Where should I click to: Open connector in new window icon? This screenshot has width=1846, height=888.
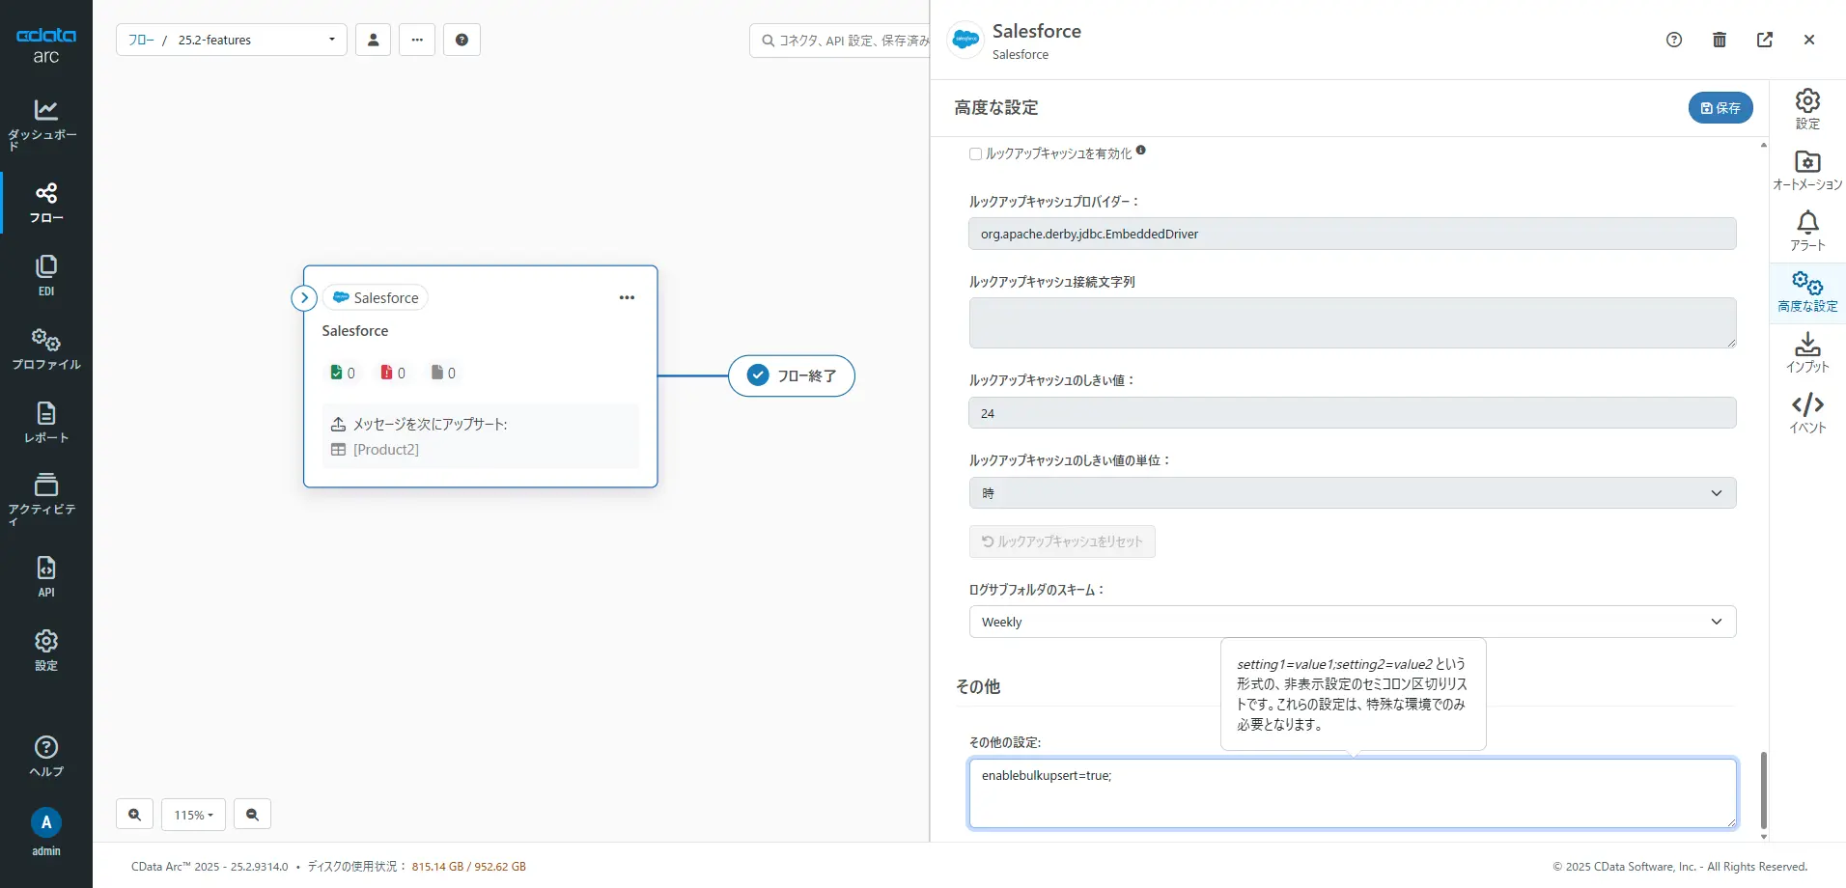pos(1764,40)
